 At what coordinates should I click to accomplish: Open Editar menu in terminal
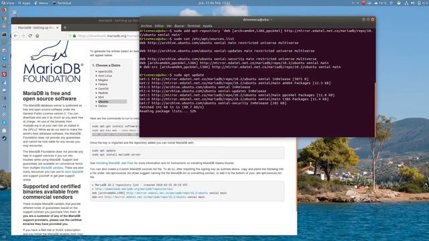tap(160, 25)
